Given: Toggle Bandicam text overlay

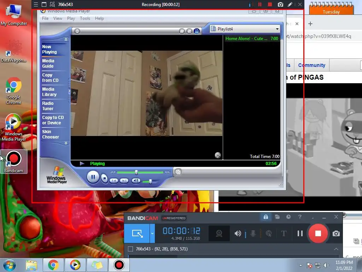Looking at the screenshot, I should tap(284, 233).
